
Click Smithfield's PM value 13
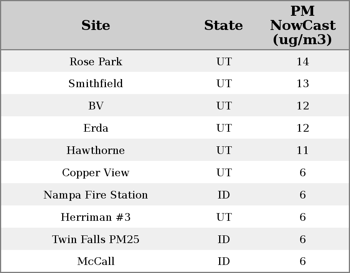[x=302, y=84]
